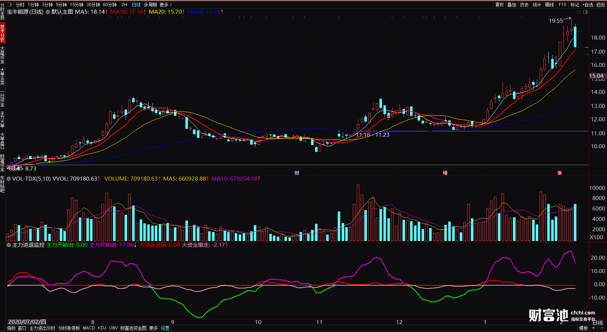Viewport: 607px width, 332px height.
Task: Select the 3分钟 period
Action: 47,5
